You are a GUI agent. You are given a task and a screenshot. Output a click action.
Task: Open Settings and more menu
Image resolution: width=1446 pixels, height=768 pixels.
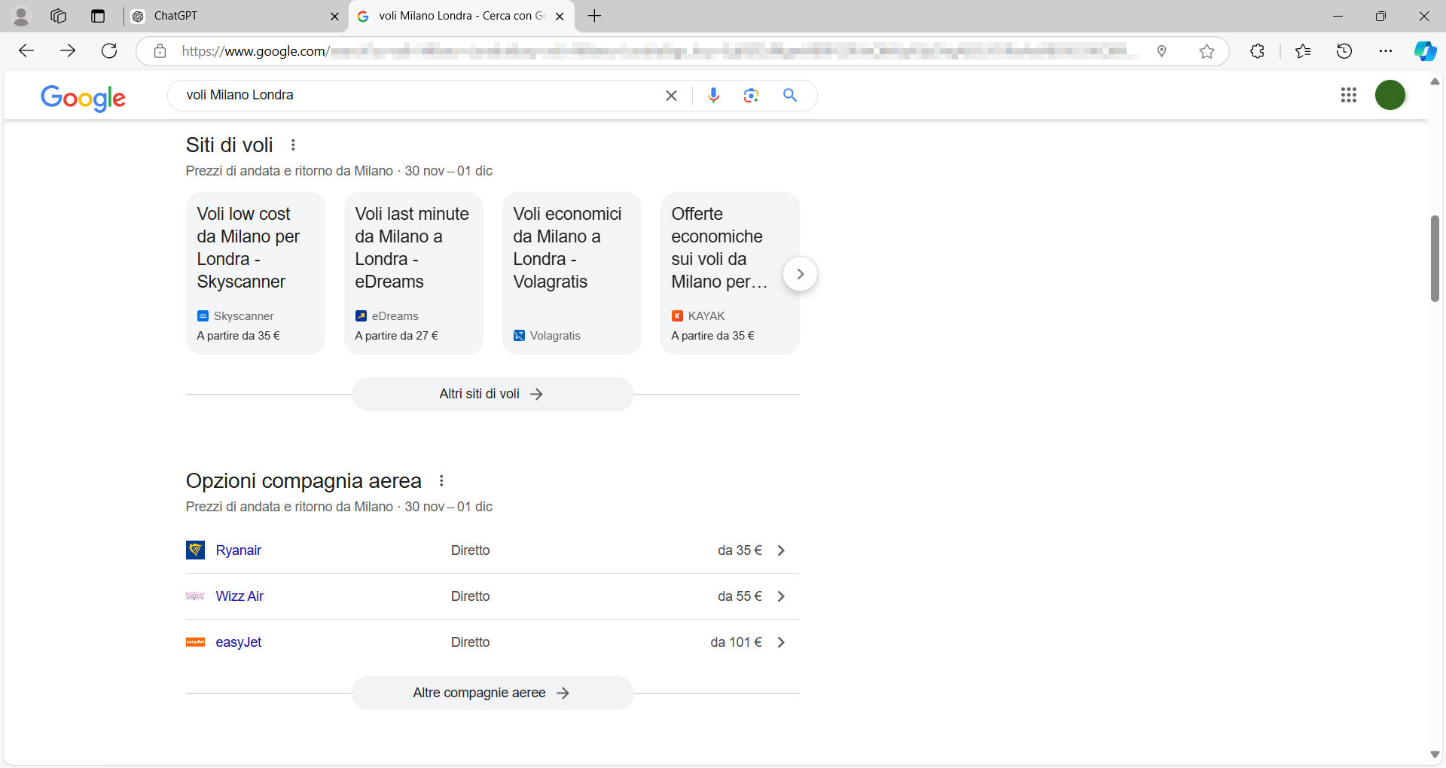click(x=1386, y=50)
